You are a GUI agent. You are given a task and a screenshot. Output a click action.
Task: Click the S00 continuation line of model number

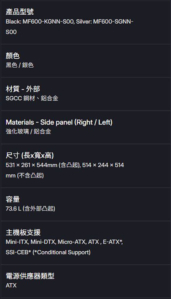click(11, 32)
